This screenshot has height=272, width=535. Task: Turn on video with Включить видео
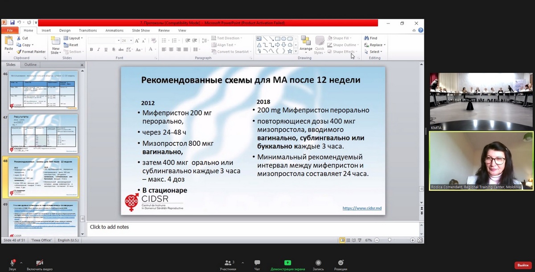[40, 263]
